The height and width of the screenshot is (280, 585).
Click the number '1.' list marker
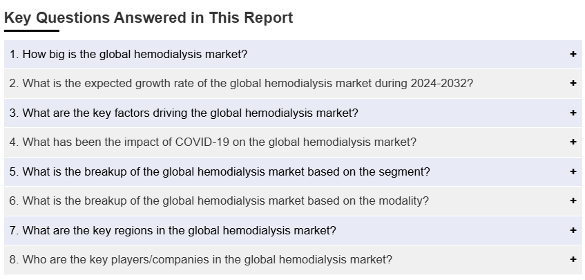coord(15,54)
